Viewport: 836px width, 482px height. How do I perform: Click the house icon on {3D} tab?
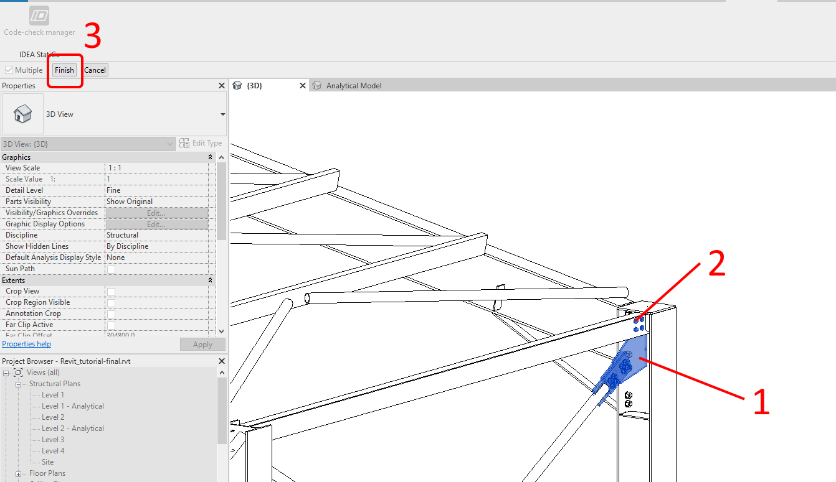tap(237, 86)
